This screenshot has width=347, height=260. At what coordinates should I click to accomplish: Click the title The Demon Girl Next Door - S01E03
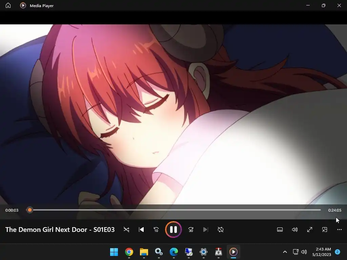point(60,230)
